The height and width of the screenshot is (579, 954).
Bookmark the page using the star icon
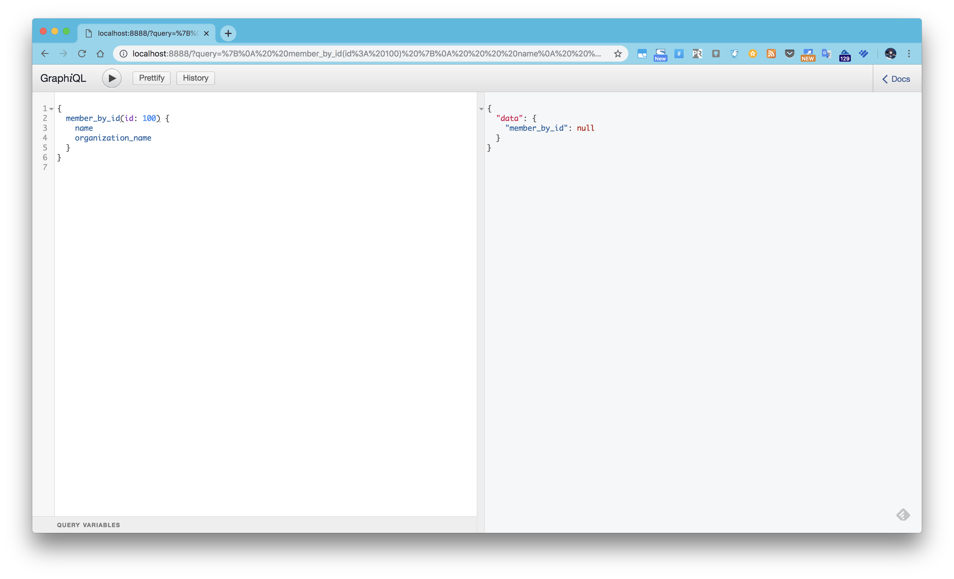tap(618, 54)
